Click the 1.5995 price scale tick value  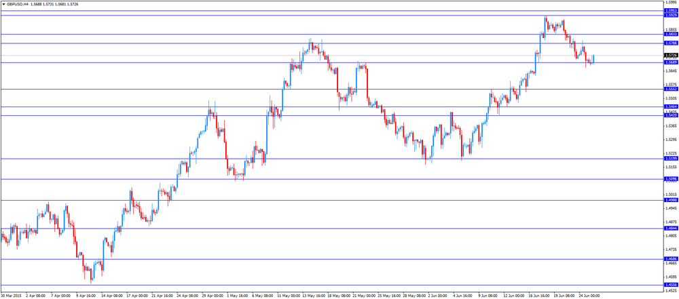pos(670,2)
